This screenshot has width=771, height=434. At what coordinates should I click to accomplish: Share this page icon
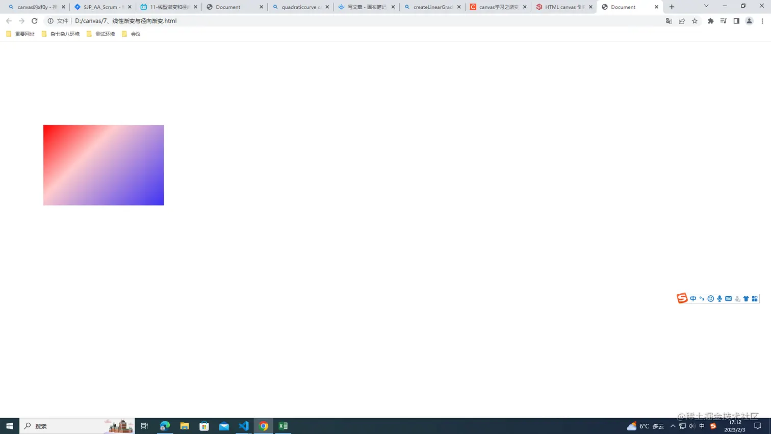click(682, 21)
